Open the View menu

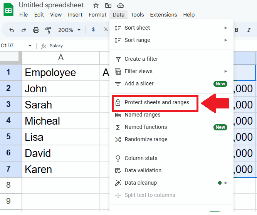point(56,15)
